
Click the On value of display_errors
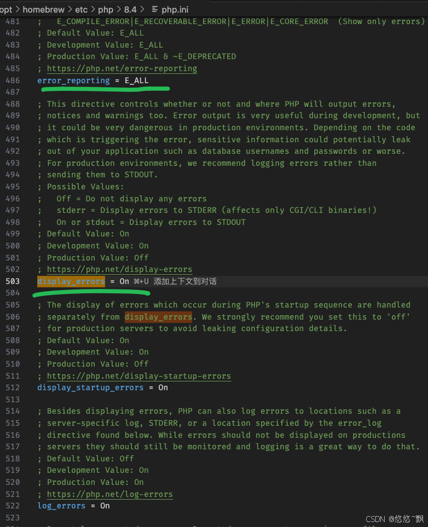(124, 281)
